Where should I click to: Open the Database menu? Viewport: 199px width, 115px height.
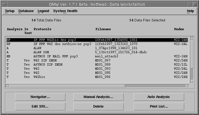[x=26, y=11]
